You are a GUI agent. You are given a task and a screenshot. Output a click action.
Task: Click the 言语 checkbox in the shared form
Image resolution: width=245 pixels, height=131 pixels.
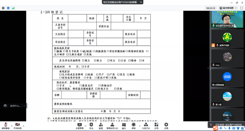click(119, 60)
